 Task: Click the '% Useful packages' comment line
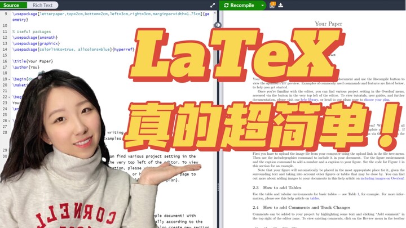point(32,32)
